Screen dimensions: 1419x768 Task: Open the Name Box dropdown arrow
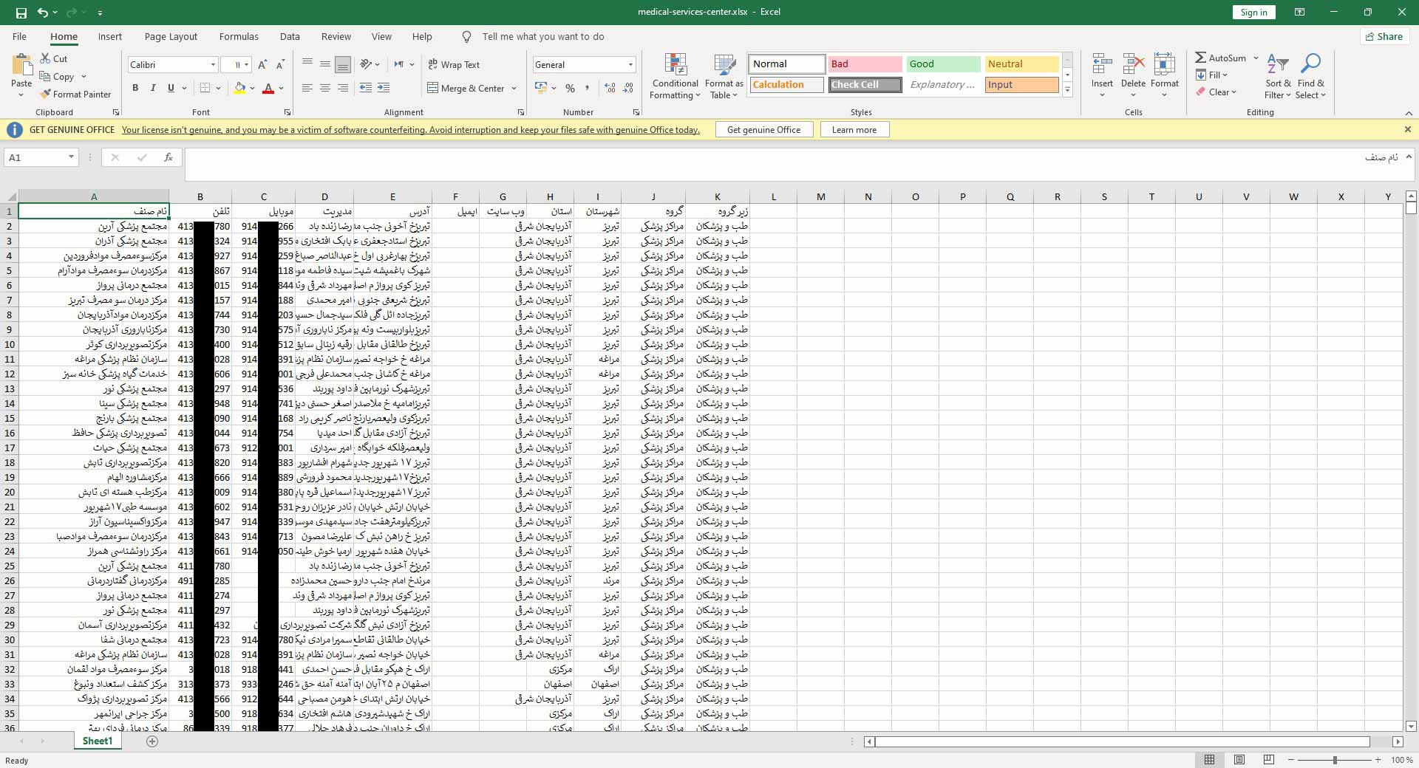[71, 157]
